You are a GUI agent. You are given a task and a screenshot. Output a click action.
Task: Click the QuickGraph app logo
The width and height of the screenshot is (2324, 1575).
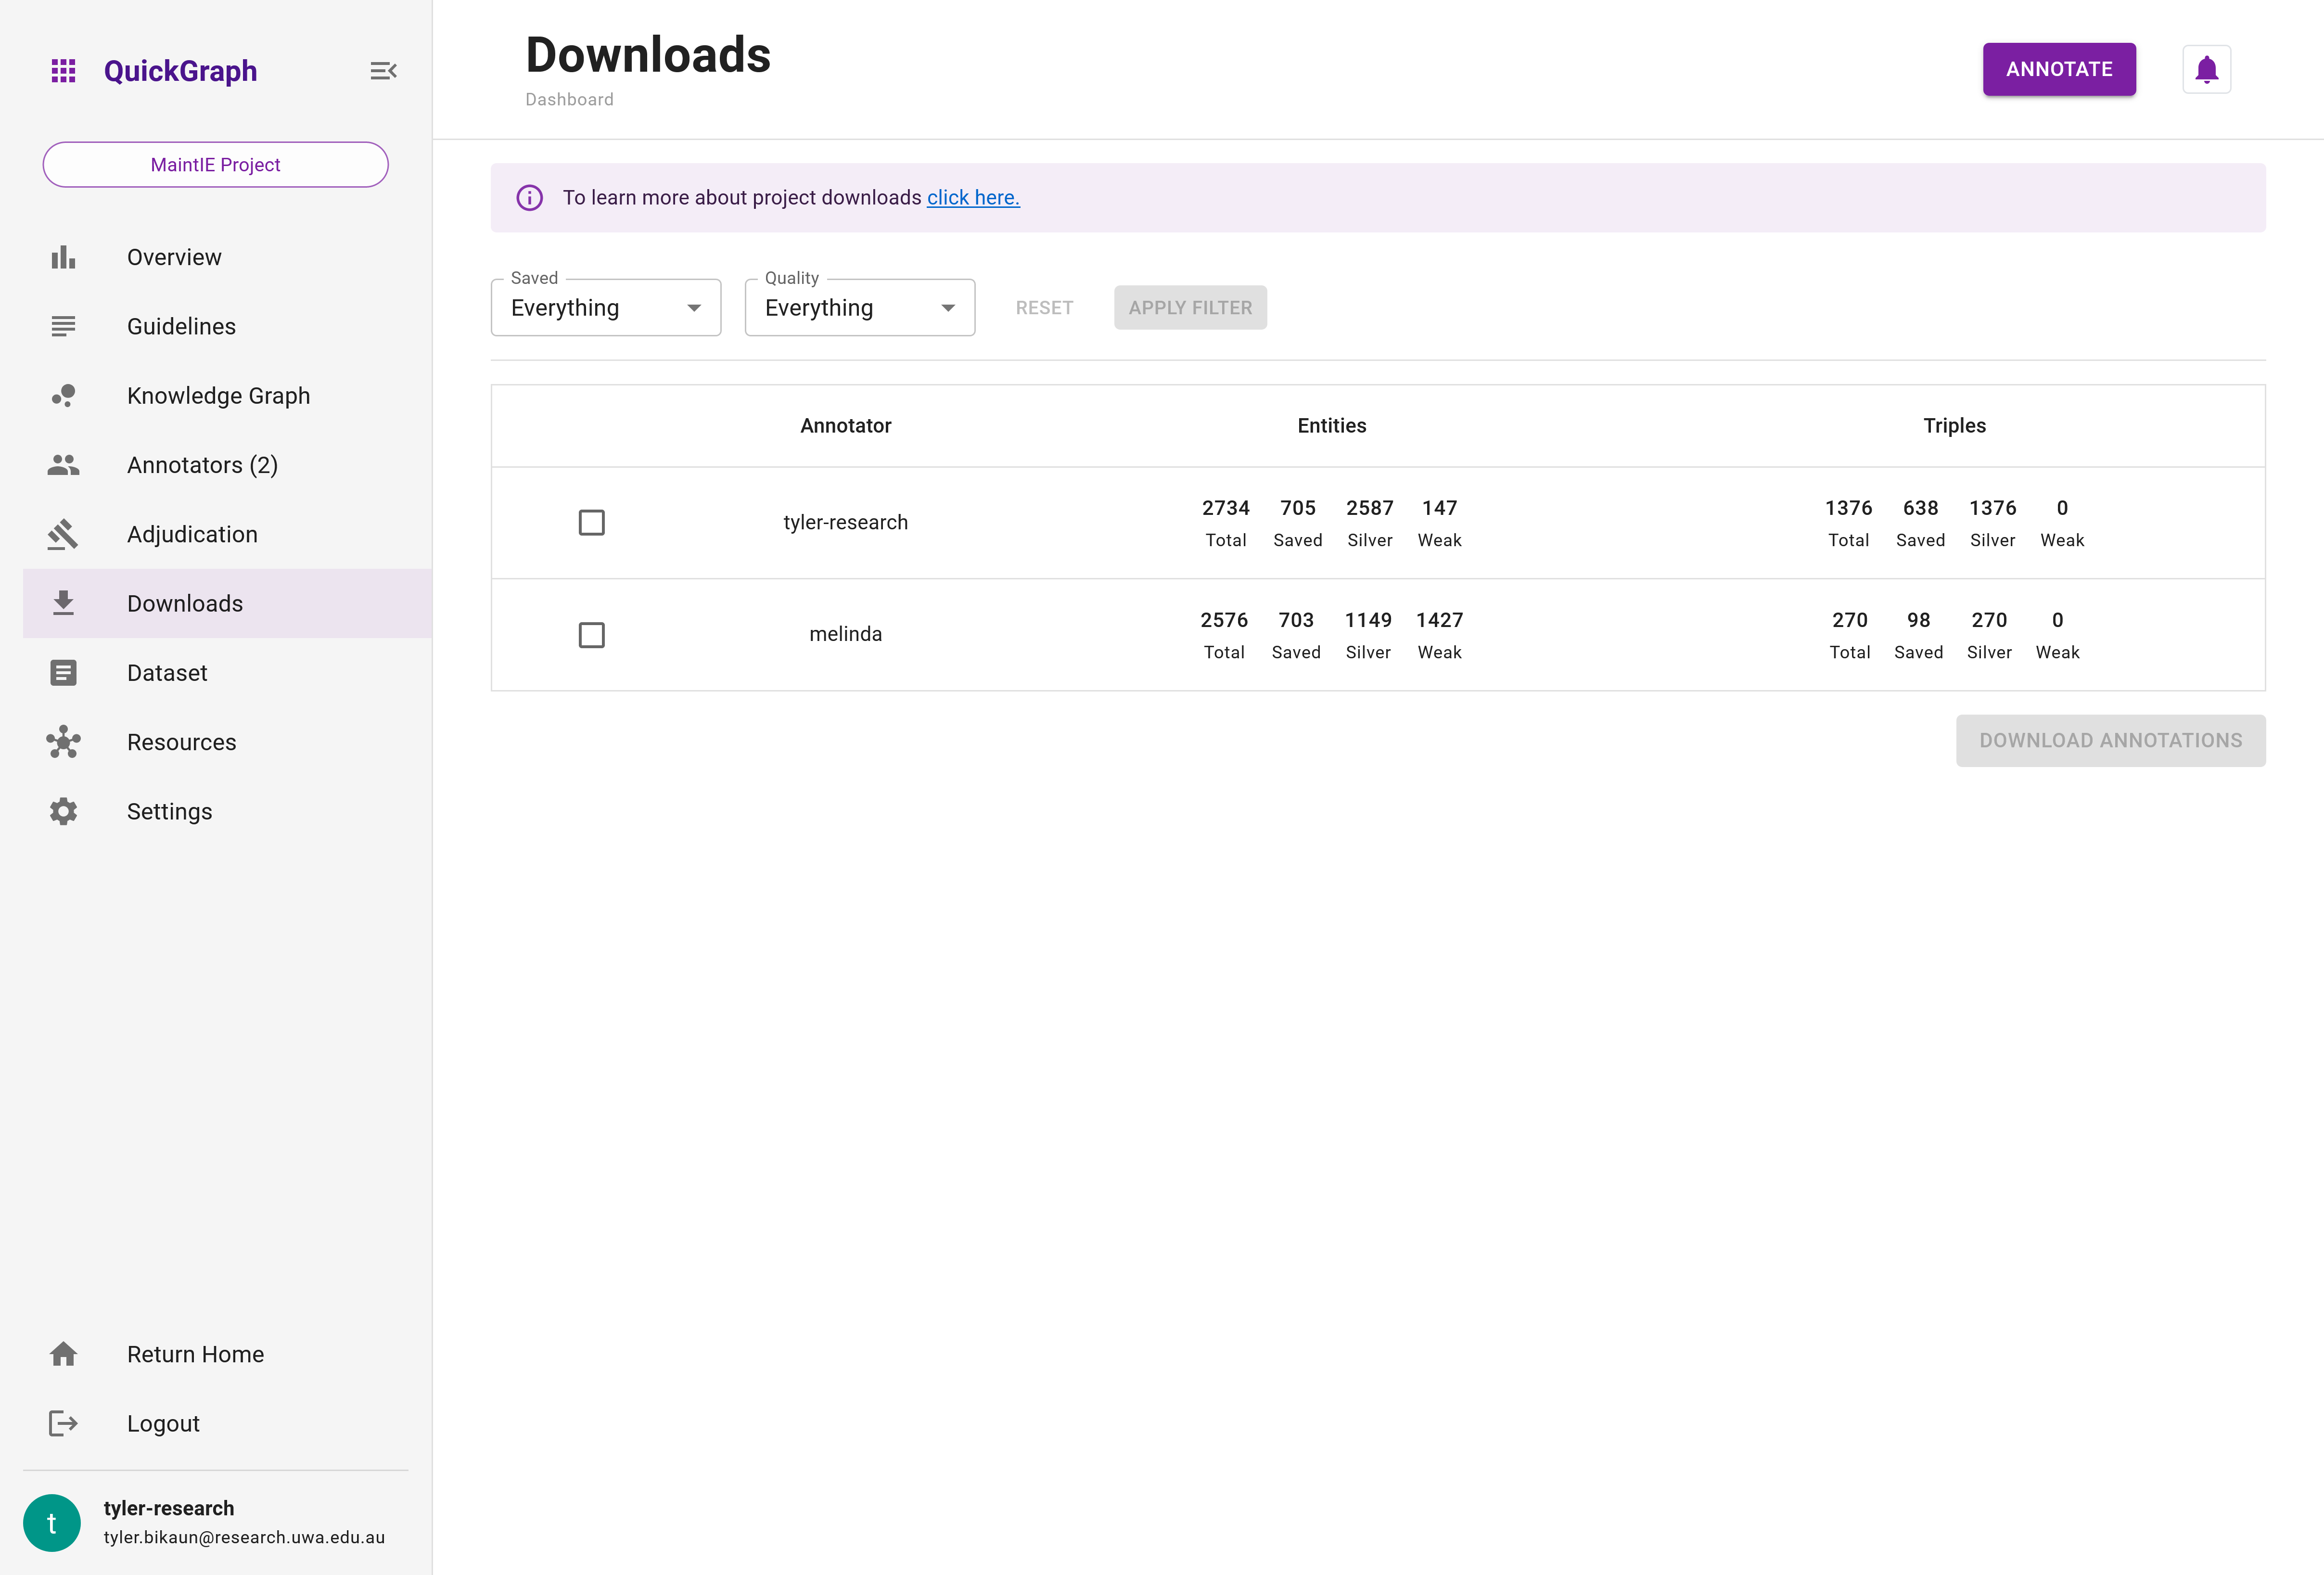64,70
